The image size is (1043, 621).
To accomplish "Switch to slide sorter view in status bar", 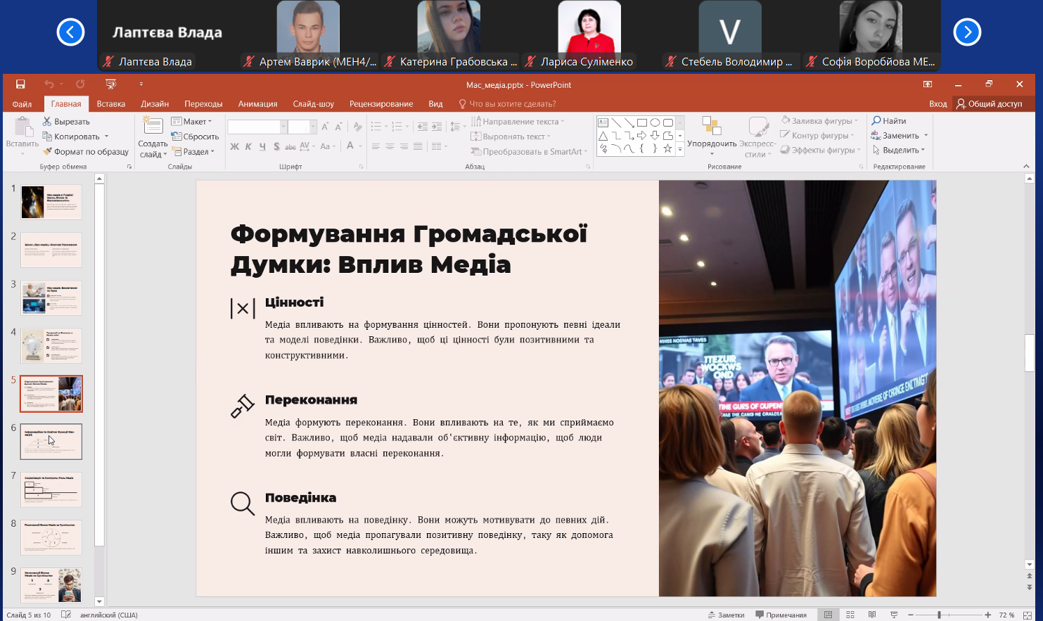I will coord(850,615).
